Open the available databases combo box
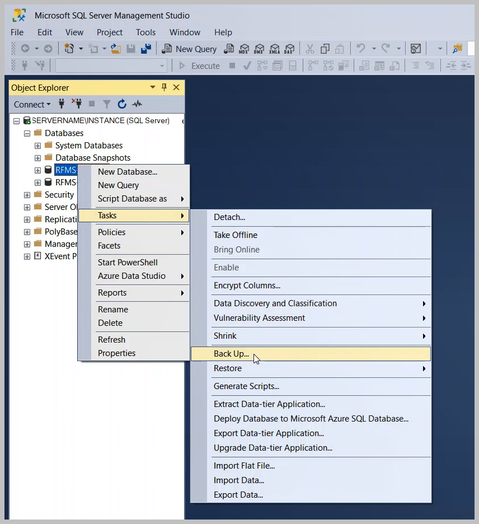 (111, 66)
